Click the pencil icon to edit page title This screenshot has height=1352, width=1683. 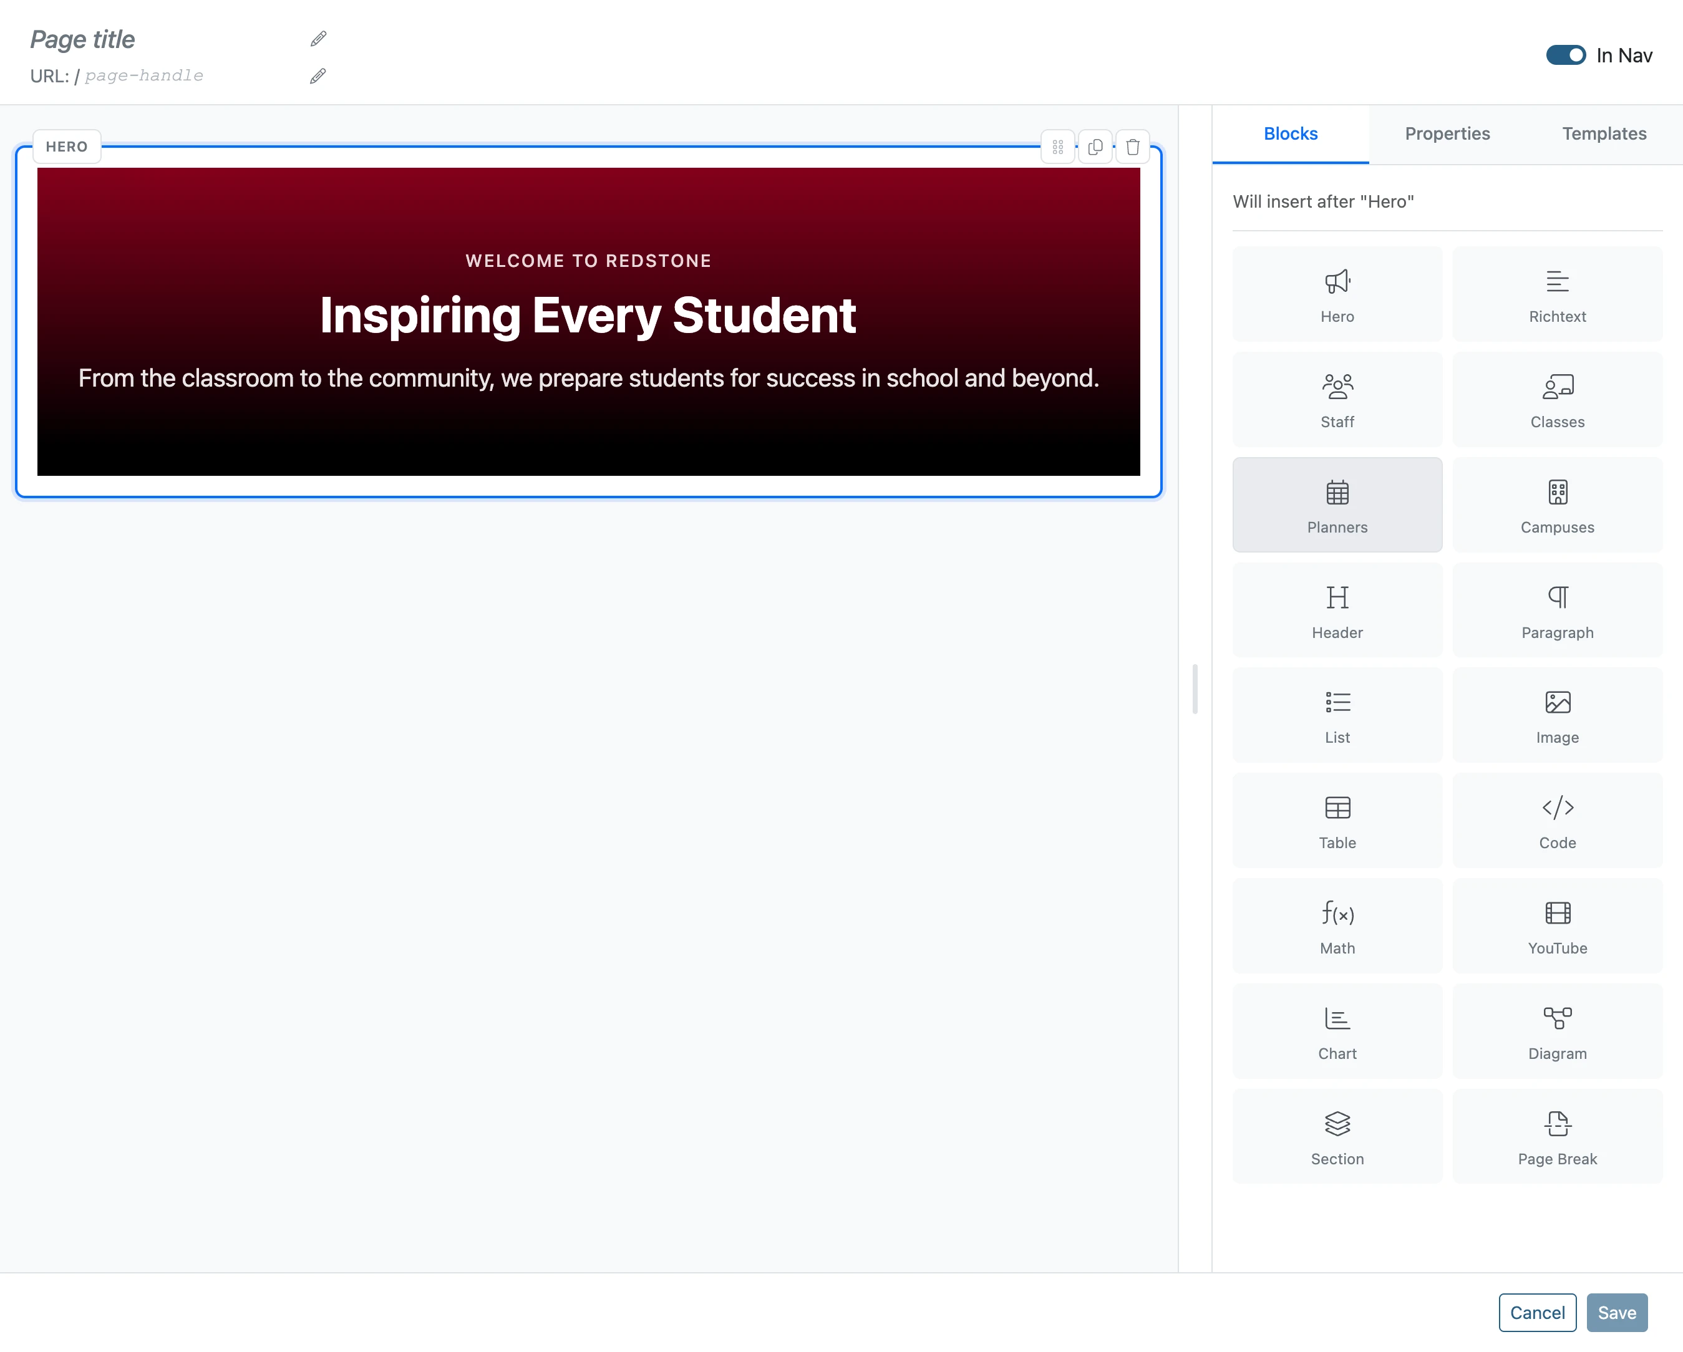(x=319, y=38)
